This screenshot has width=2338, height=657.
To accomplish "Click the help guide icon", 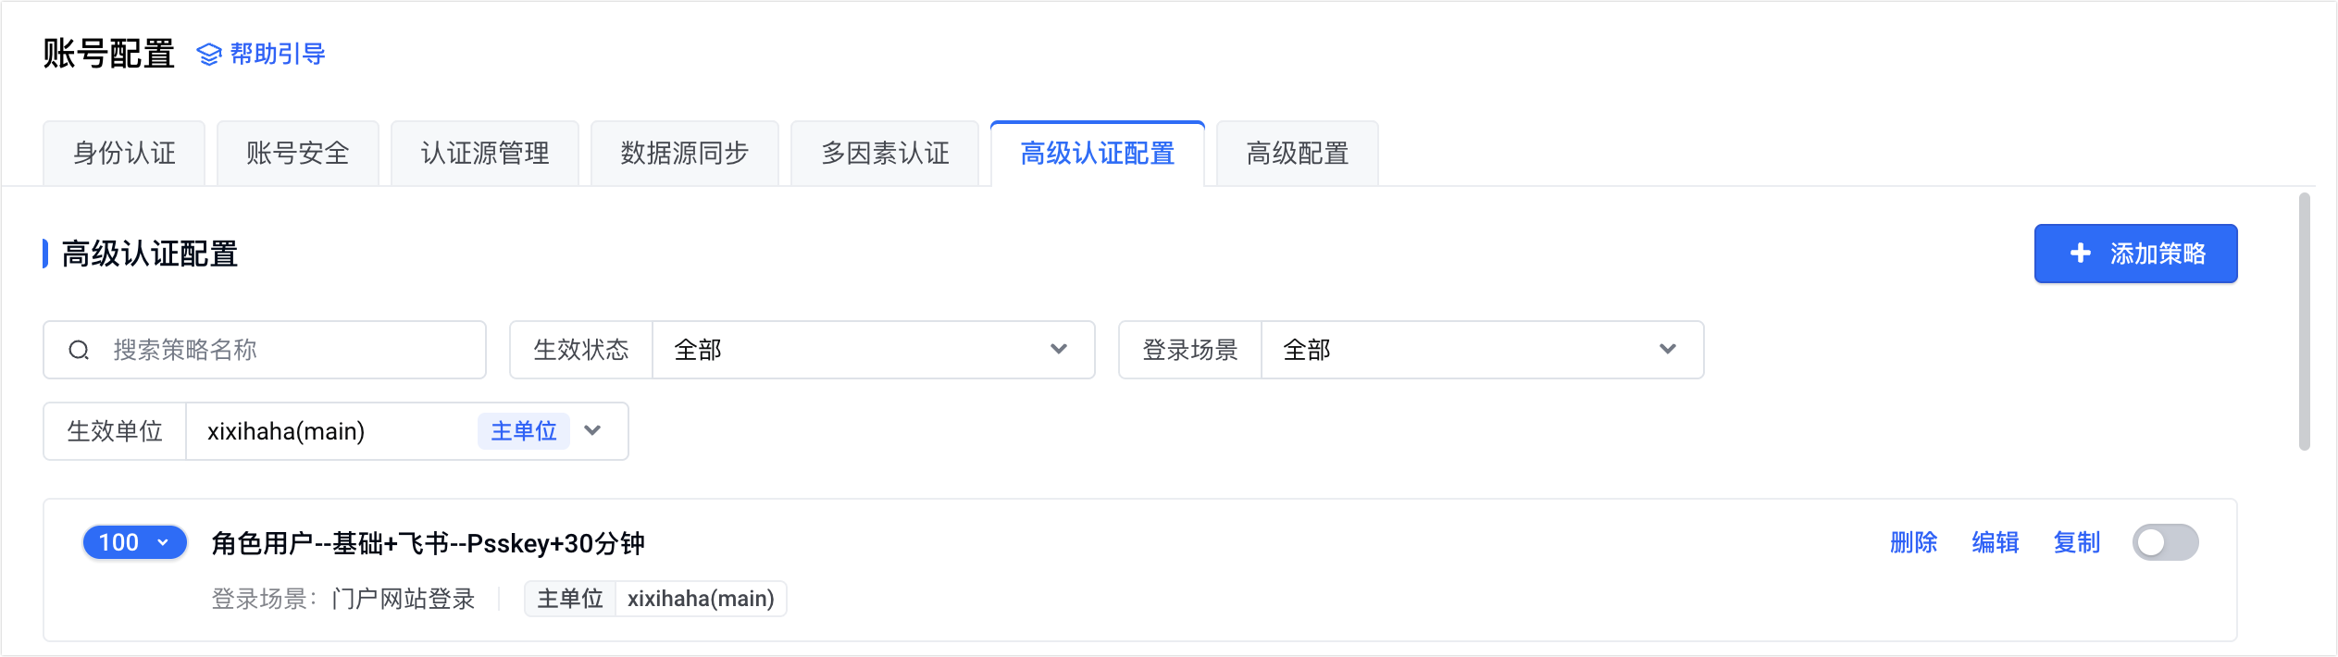I will click(209, 55).
